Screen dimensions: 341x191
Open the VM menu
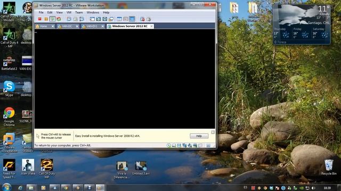(69, 12)
